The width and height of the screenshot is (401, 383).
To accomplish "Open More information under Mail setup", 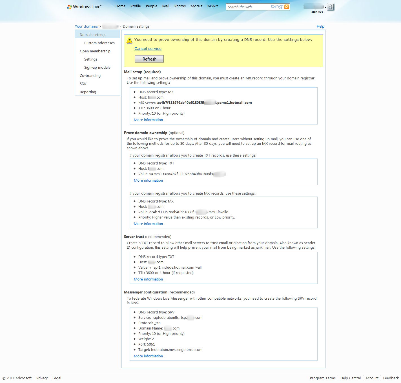I will [x=149, y=120].
